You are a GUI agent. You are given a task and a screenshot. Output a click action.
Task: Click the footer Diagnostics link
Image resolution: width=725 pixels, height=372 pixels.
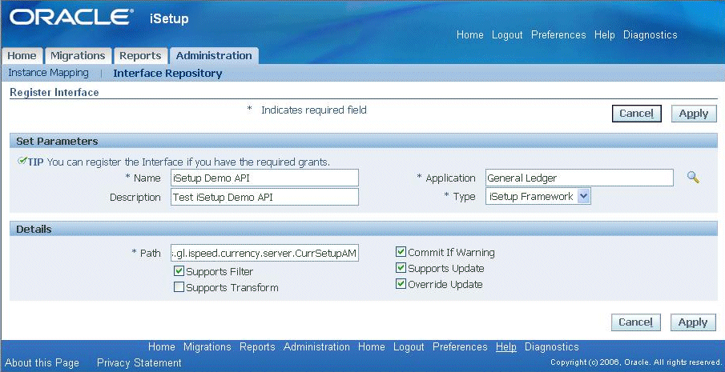pyautogui.click(x=552, y=346)
